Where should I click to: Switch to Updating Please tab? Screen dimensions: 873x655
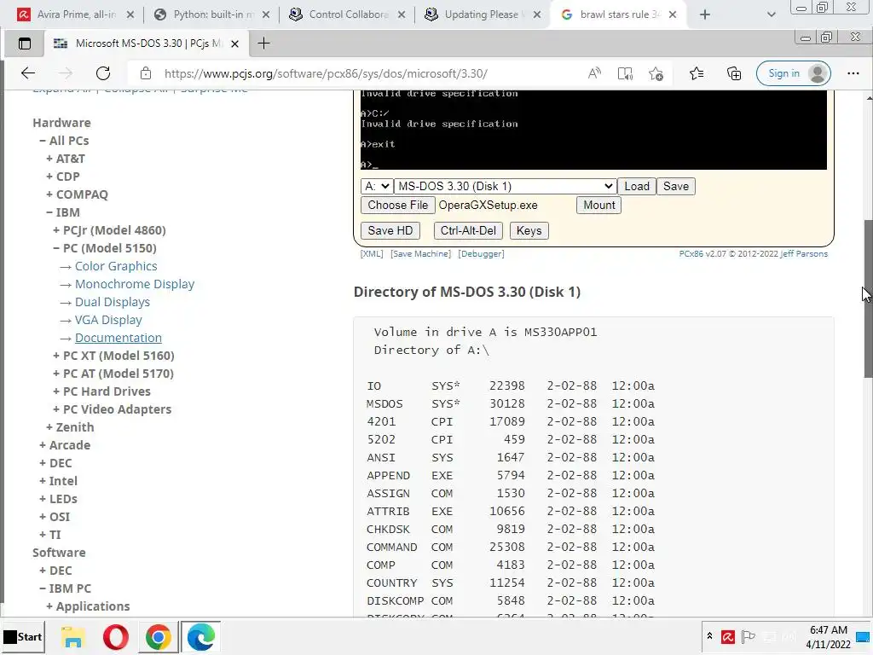(483, 14)
